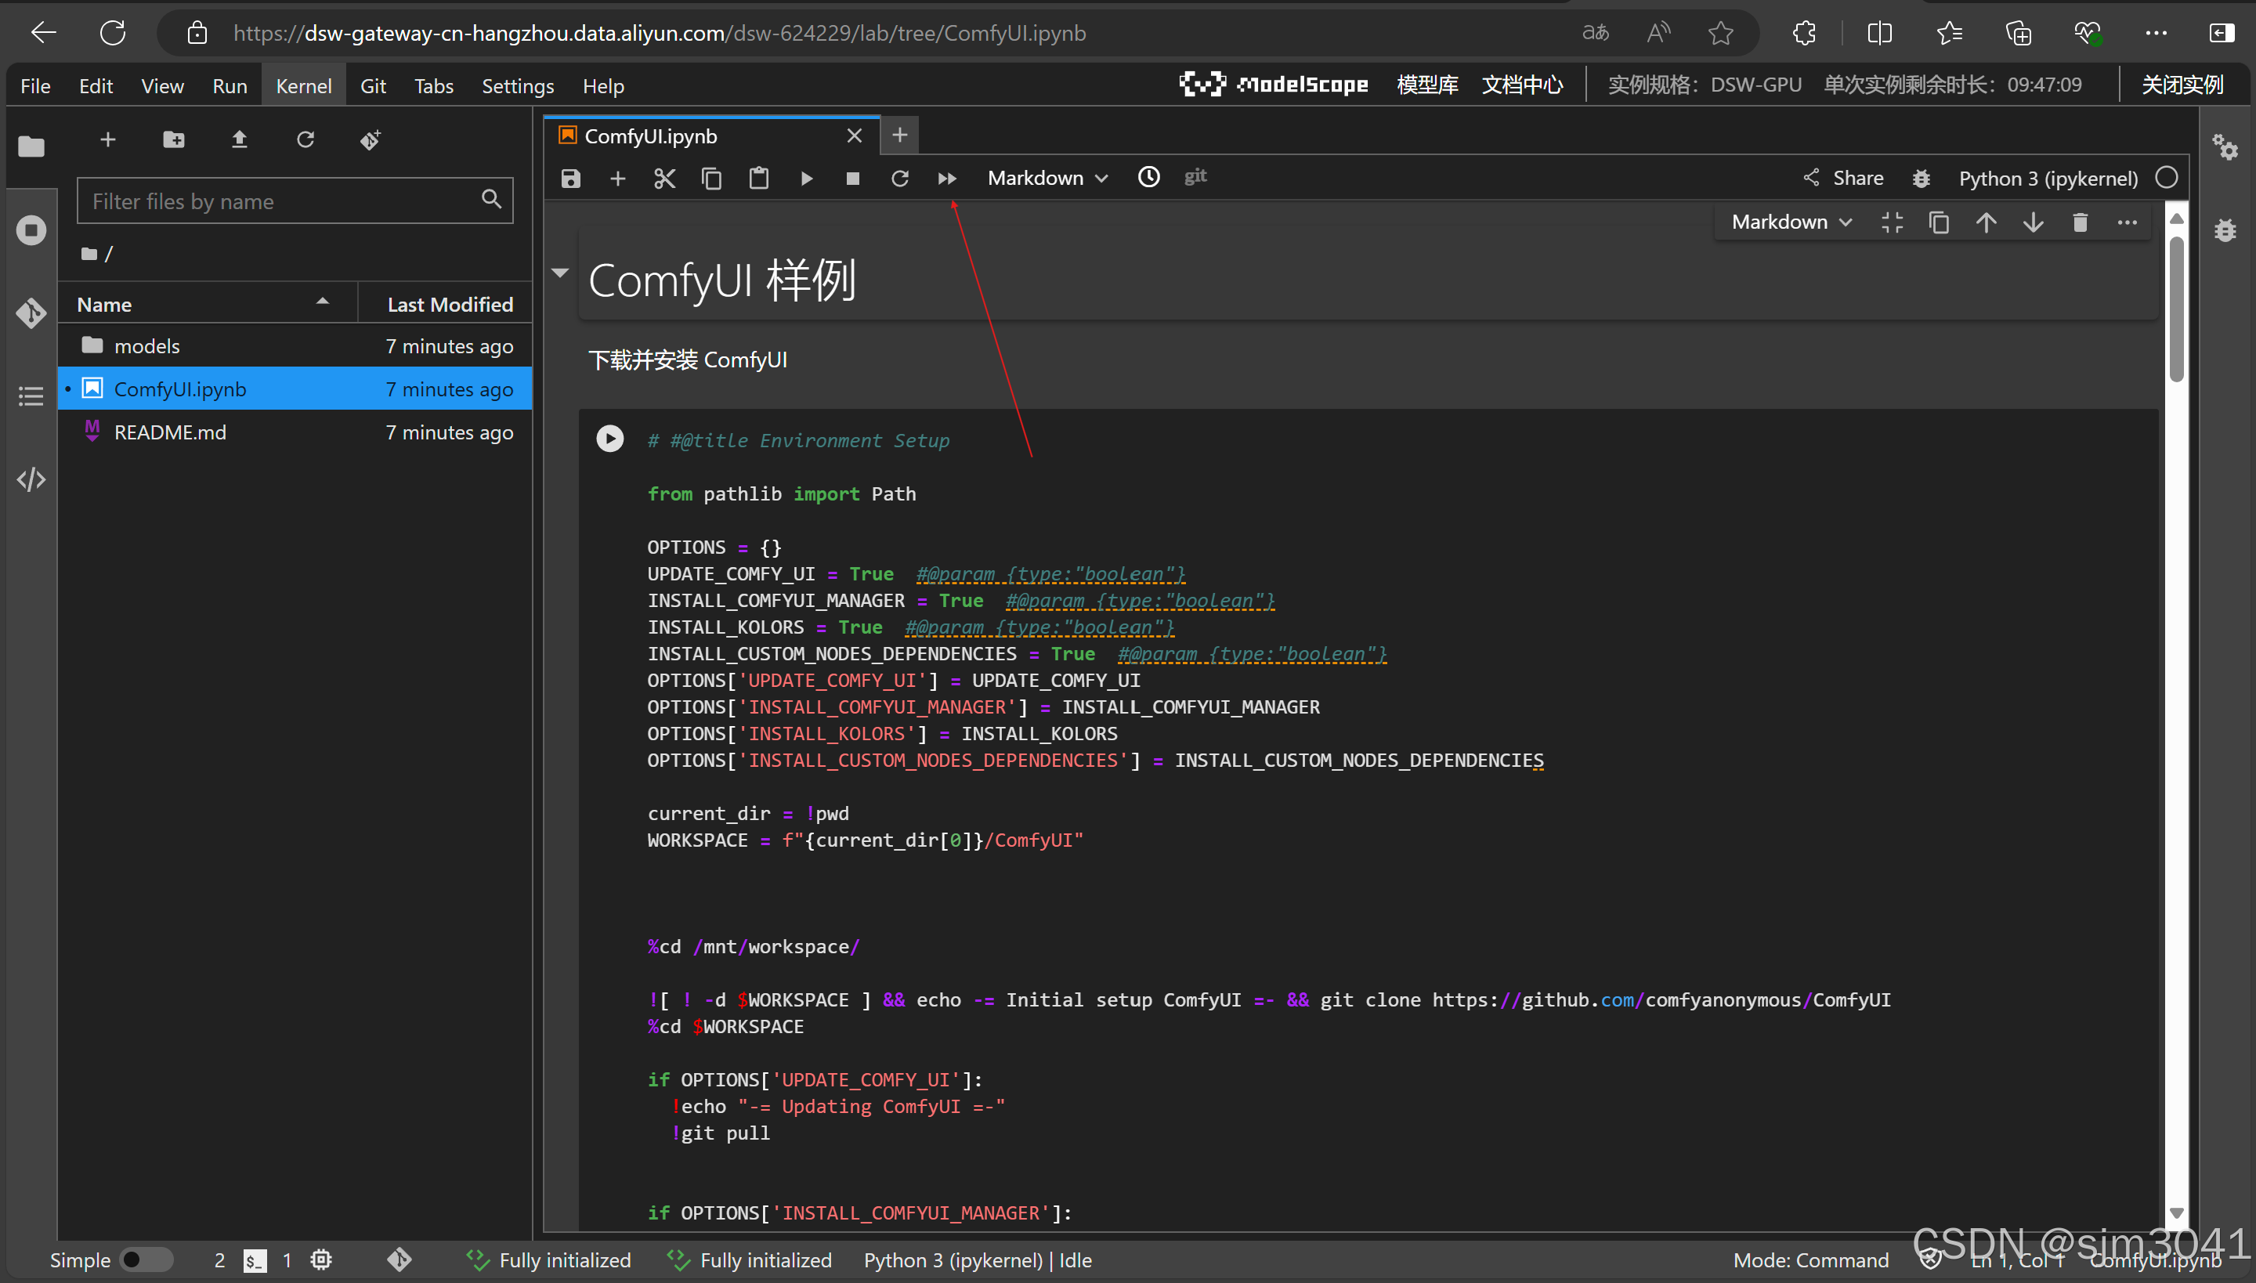
Task: Cut the selected cell with the scissors icon
Action: pos(664,179)
